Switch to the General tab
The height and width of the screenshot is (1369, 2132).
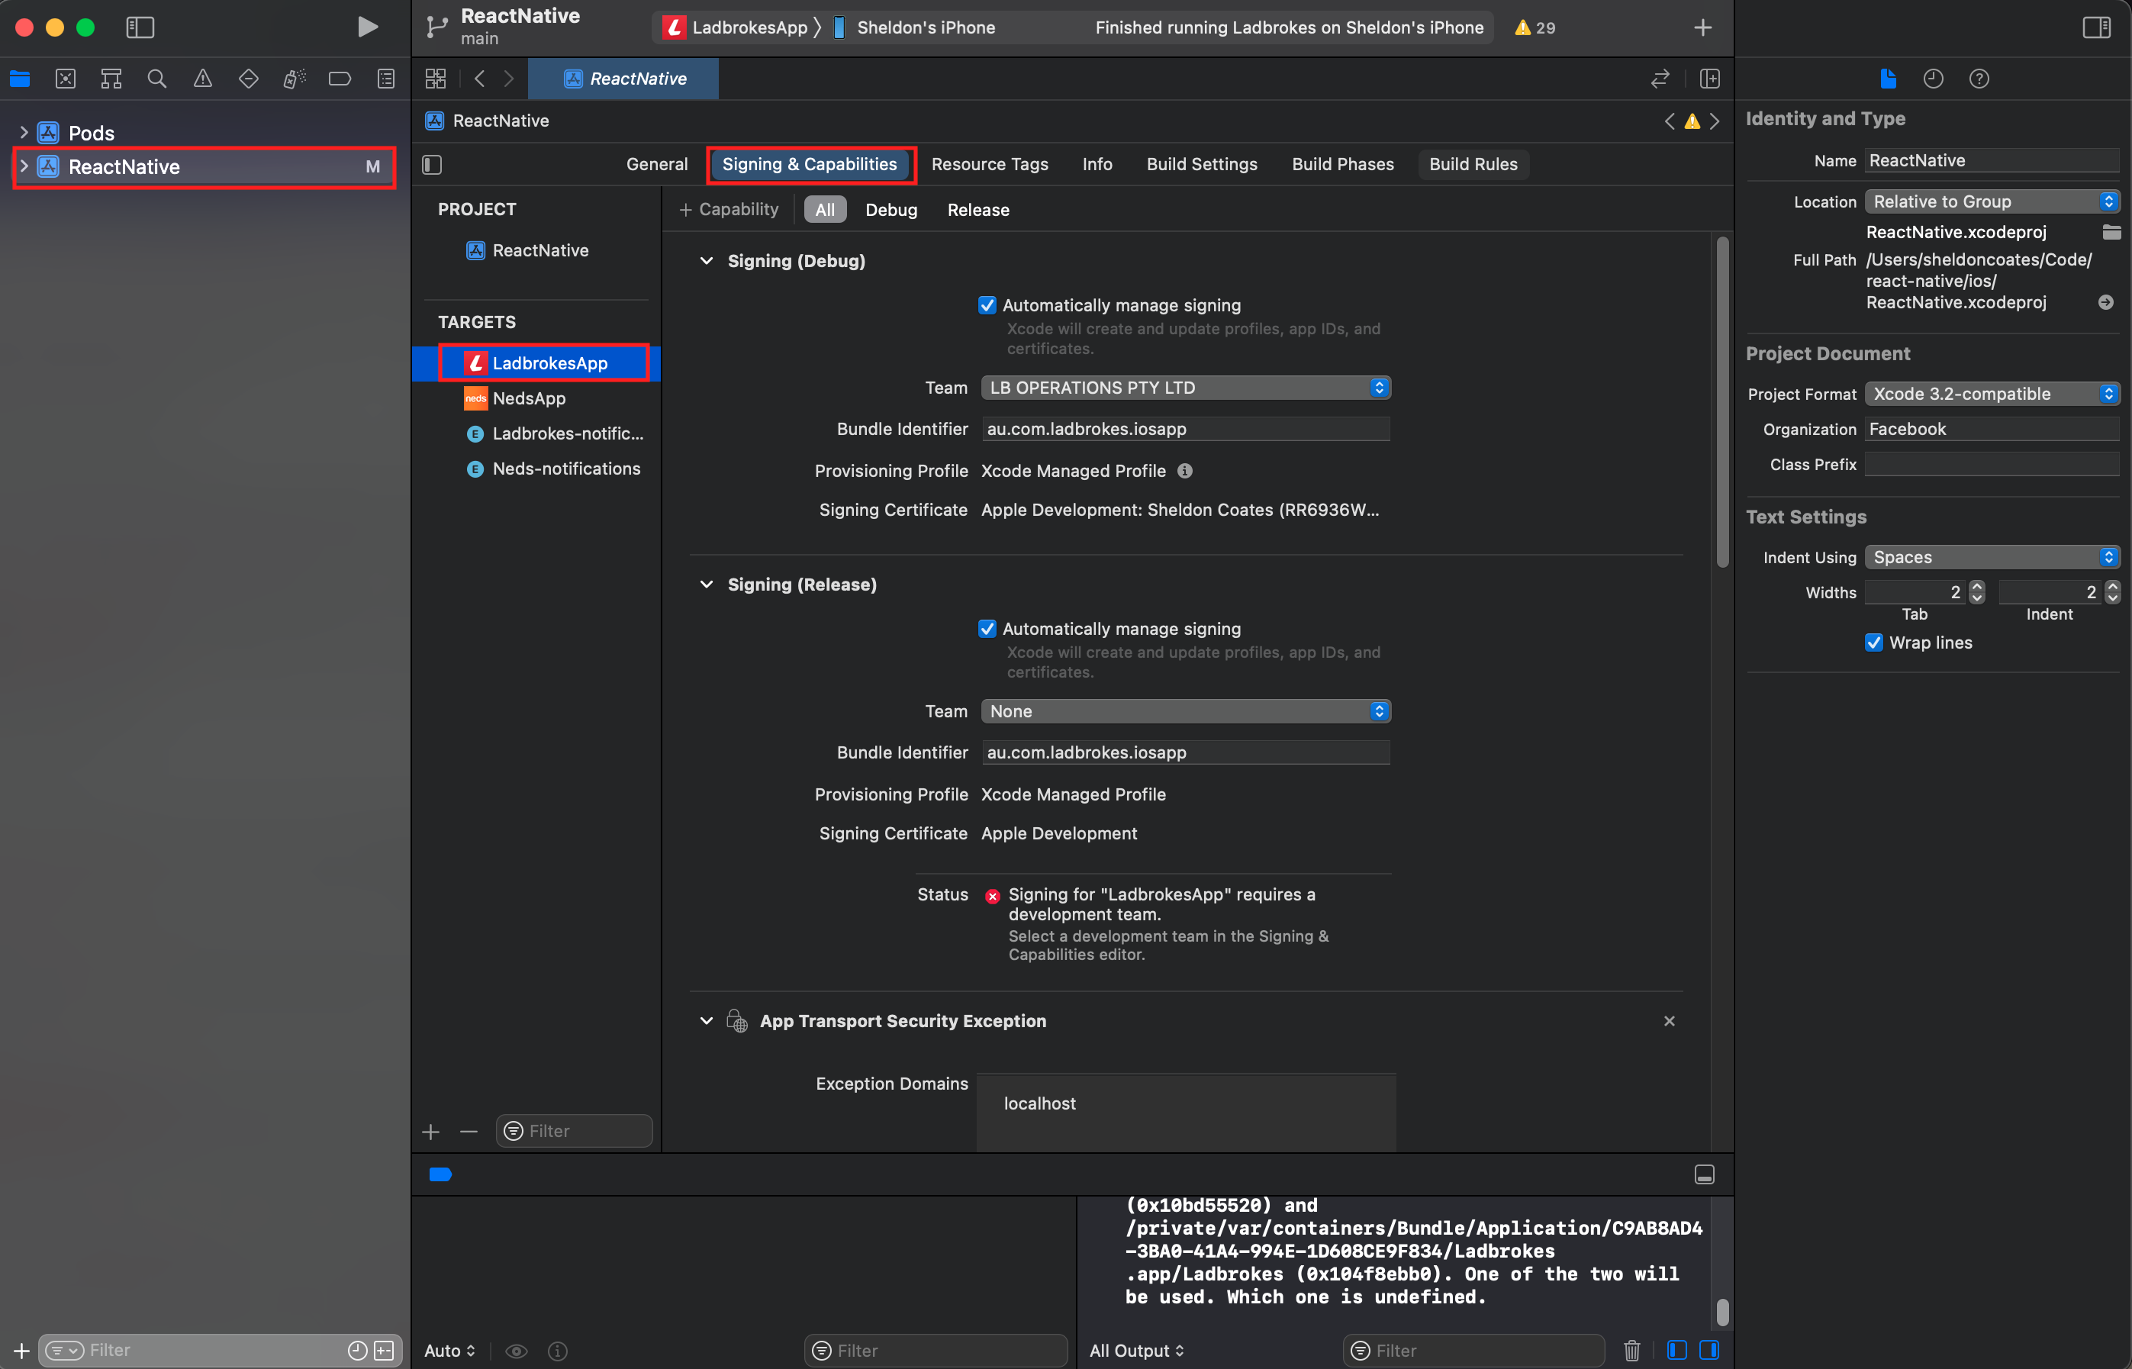[x=657, y=165]
